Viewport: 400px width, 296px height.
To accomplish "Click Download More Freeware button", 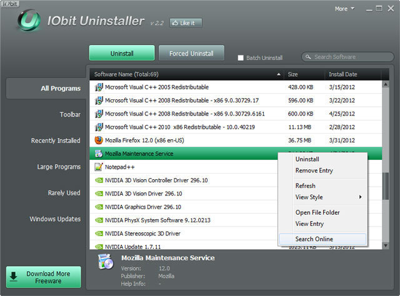I will click(44, 277).
